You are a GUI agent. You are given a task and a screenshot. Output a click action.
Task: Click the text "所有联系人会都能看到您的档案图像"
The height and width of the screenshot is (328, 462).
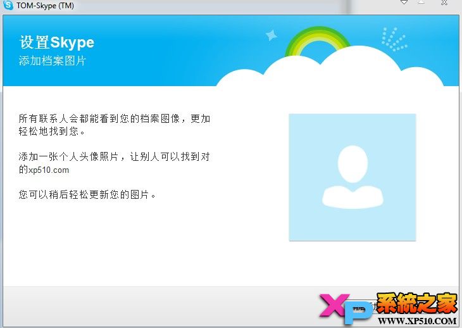pos(99,118)
